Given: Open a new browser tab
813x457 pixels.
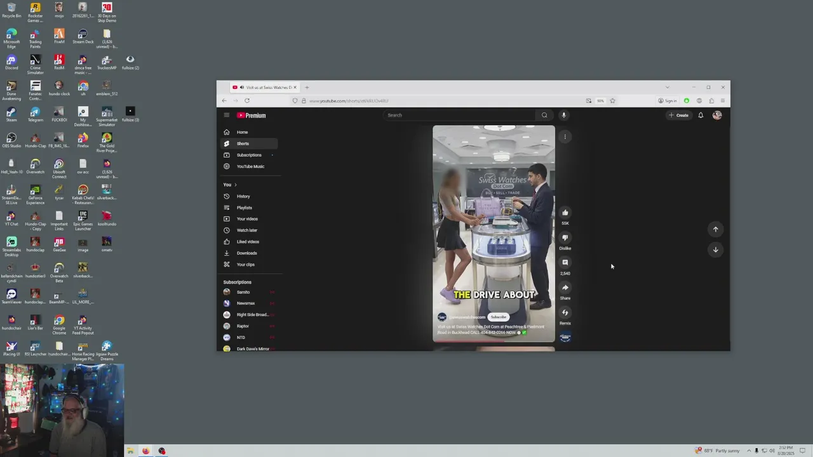Looking at the screenshot, I should coord(307,87).
